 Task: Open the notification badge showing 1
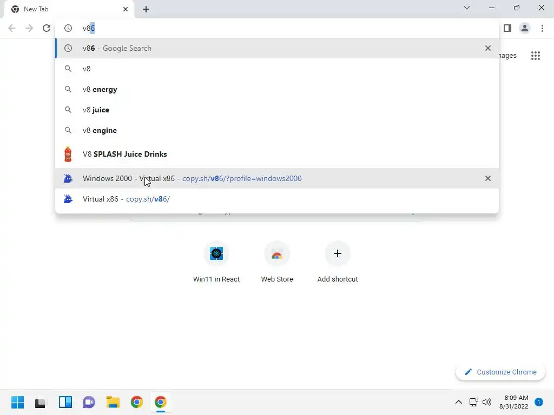pos(538,402)
